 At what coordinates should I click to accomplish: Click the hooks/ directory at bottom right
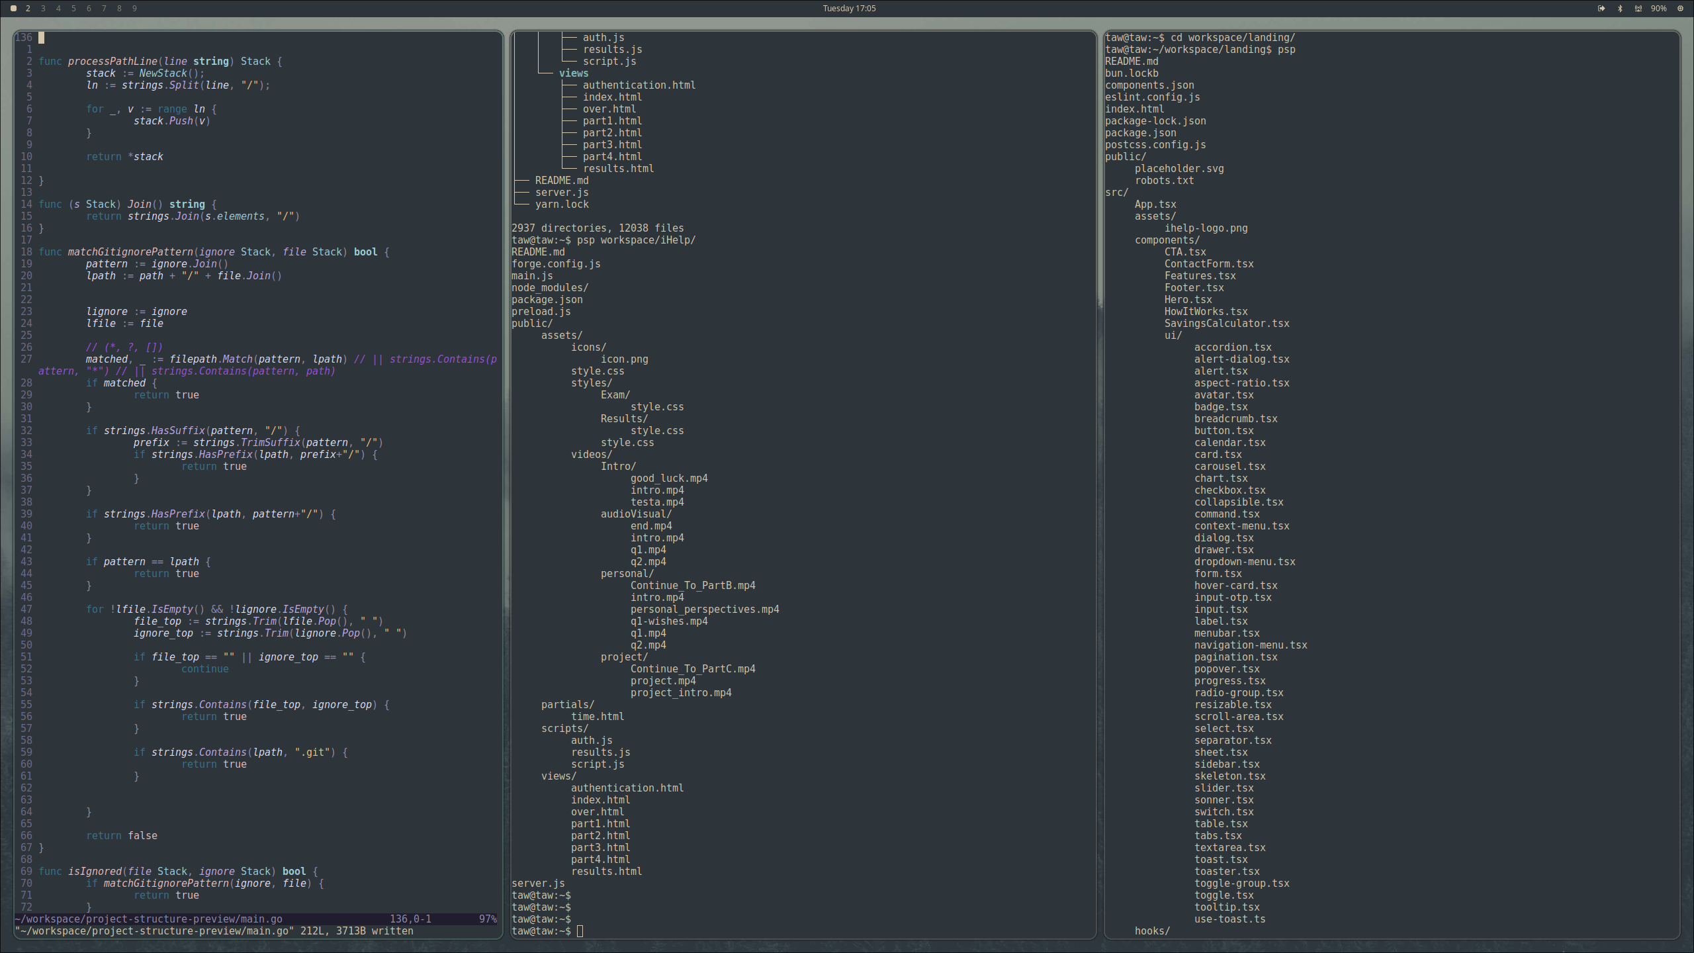coord(1152,931)
